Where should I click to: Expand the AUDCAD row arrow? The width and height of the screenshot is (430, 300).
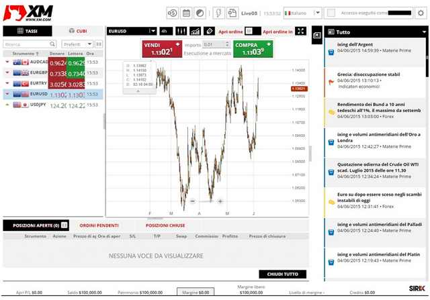pyautogui.click(x=7, y=62)
